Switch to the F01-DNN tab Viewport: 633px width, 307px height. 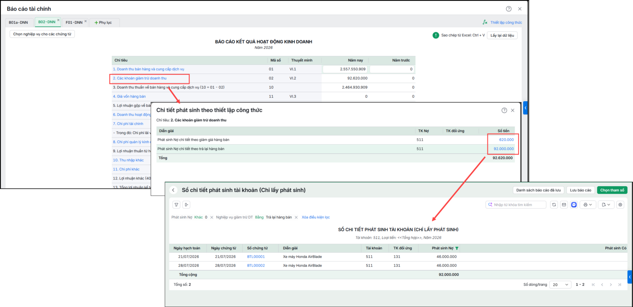74,23
